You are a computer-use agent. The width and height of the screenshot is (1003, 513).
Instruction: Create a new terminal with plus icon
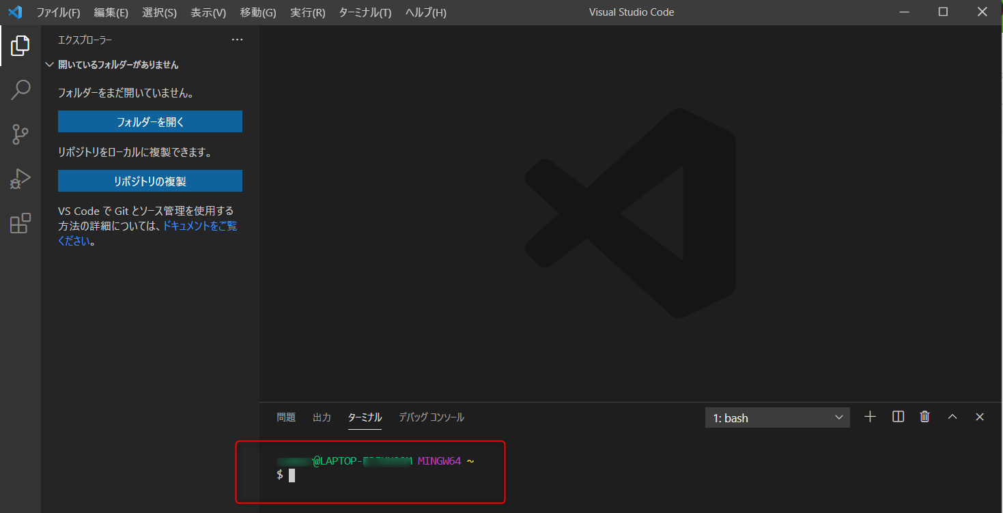pos(870,417)
